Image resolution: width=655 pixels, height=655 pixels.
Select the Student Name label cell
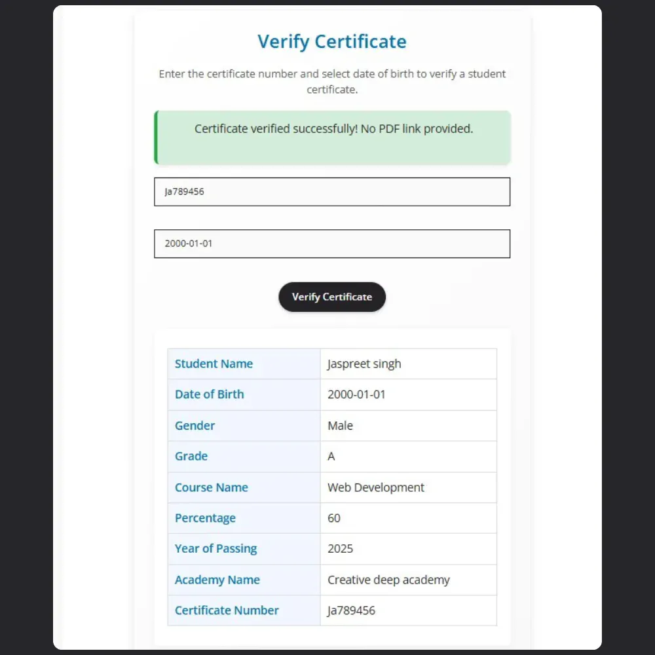point(244,364)
